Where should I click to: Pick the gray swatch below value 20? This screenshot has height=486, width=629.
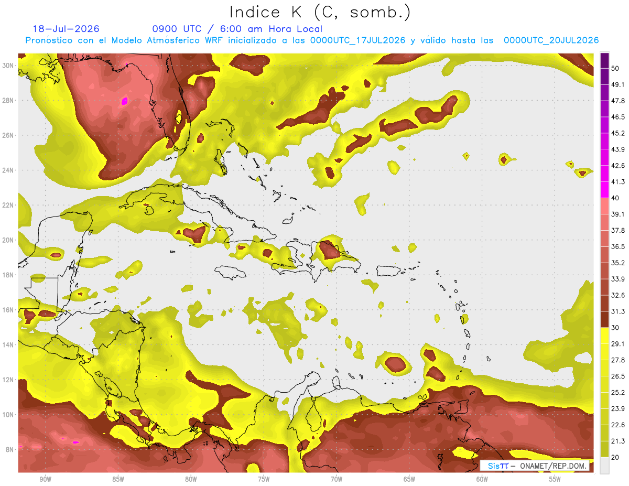pyautogui.click(x=604, y=466)
